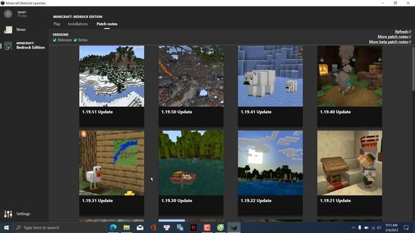The height and width of the screenshot is (233, 415).
Task: Click the 1.19.22 Update title text
Action: click(x=256, y=201)
